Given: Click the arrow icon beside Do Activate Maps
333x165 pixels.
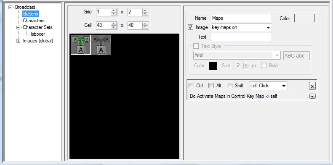Looking at the screenshot, I should pos(312,97).
